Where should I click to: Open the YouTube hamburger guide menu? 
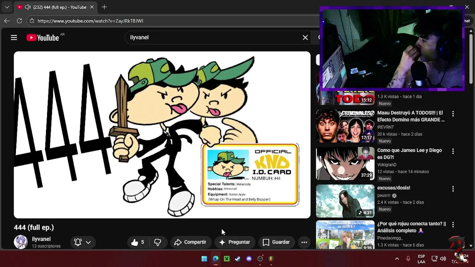coord(14,37)
